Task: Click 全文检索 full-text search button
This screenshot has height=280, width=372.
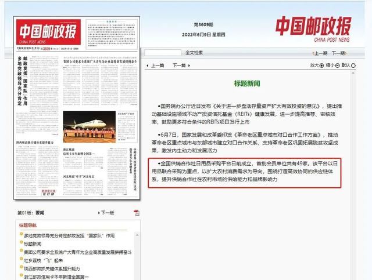Action: tap(194, 53)
